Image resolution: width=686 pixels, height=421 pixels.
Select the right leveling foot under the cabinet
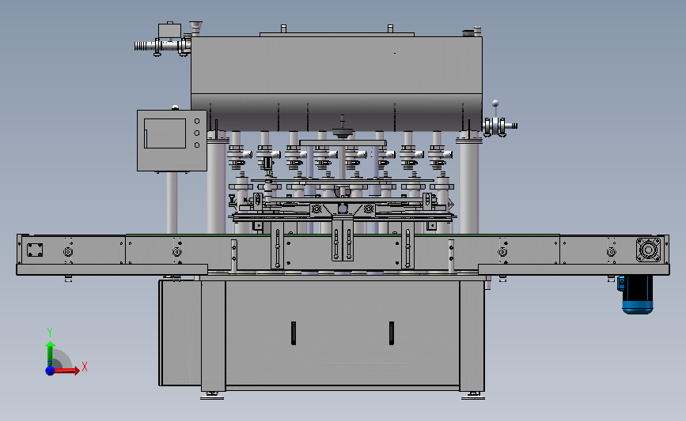coord(473,395)
